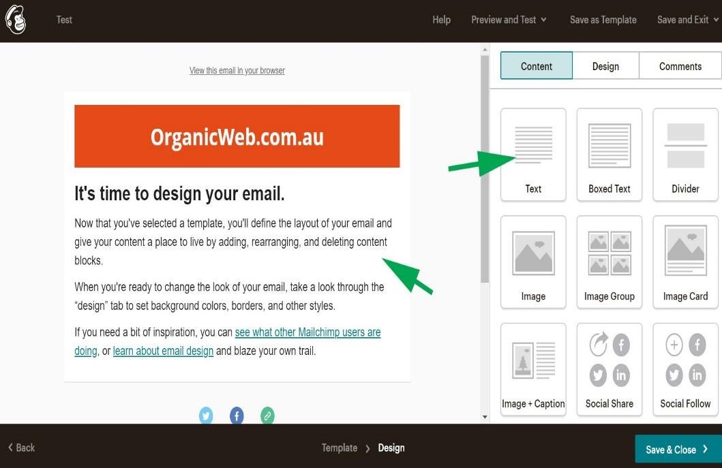The height and width of the screenshot is (468, 722).
Task: Choose the Image Group block
Action: pyautogui.click(x=609, y=261)
